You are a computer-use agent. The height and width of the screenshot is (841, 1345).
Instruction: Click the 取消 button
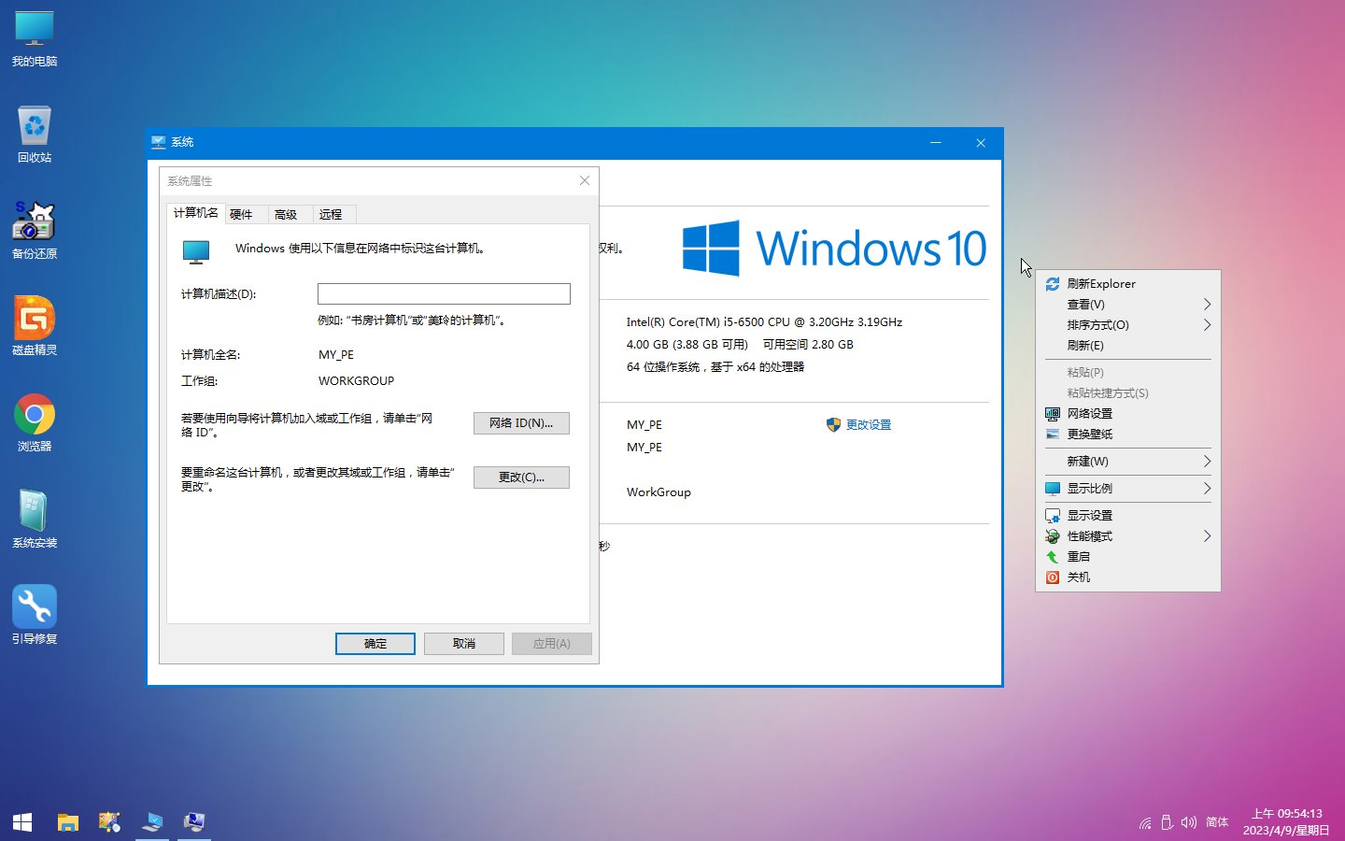click(464, 644)
